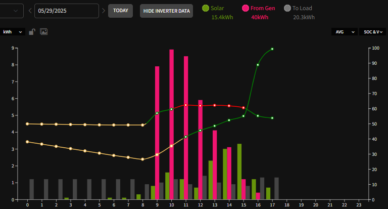Click the SOC data point at hour 17 near 100
Screen dimensions: 388x209
[272, 49]
